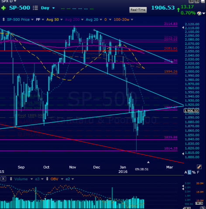The width and height of the screenshot is (206, 209).
Task: Click the triangle marker beside 1,810.00
Action: coord(183,154)
